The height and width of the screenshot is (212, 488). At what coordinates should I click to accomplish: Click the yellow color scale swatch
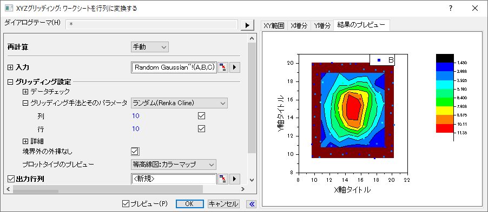[445, 111]
